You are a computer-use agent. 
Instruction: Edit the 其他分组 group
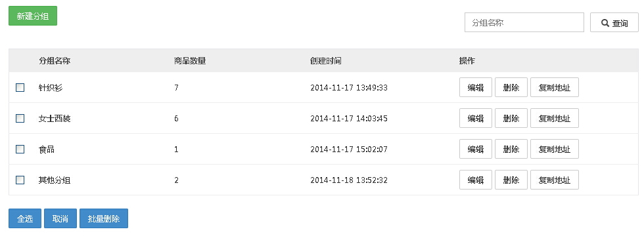pos(476,180)
